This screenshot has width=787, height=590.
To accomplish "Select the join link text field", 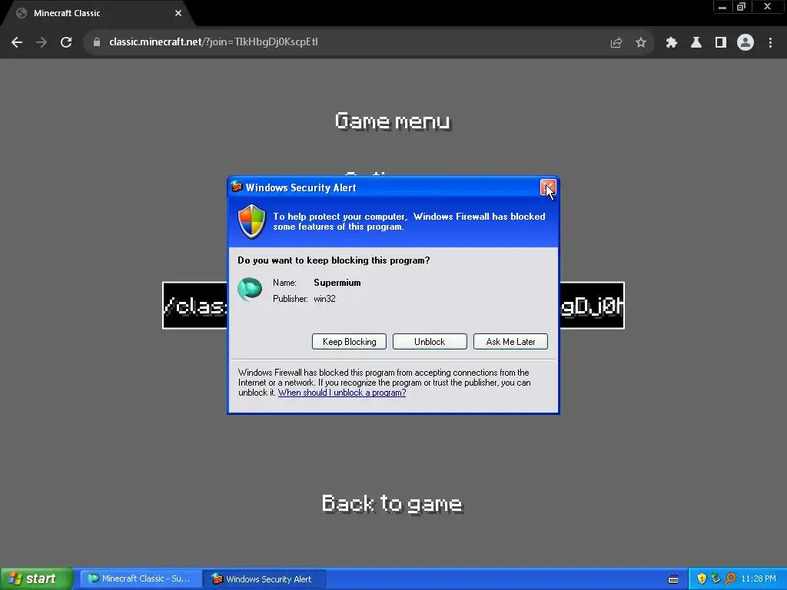I will click(x=393, y=306).
